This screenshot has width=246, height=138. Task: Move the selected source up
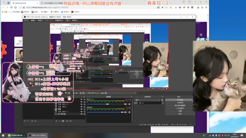click(67, 121)
